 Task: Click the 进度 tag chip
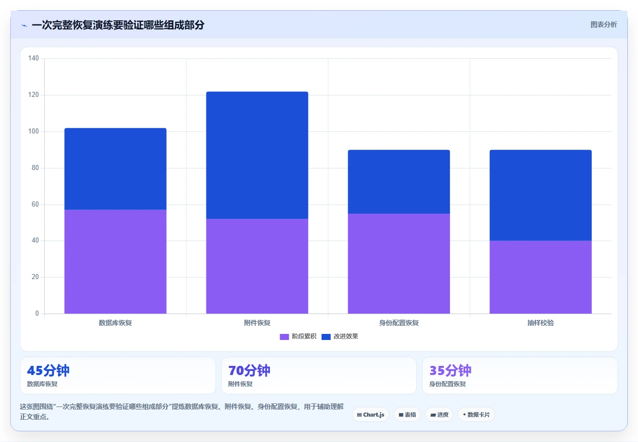(x=439, y=415)
